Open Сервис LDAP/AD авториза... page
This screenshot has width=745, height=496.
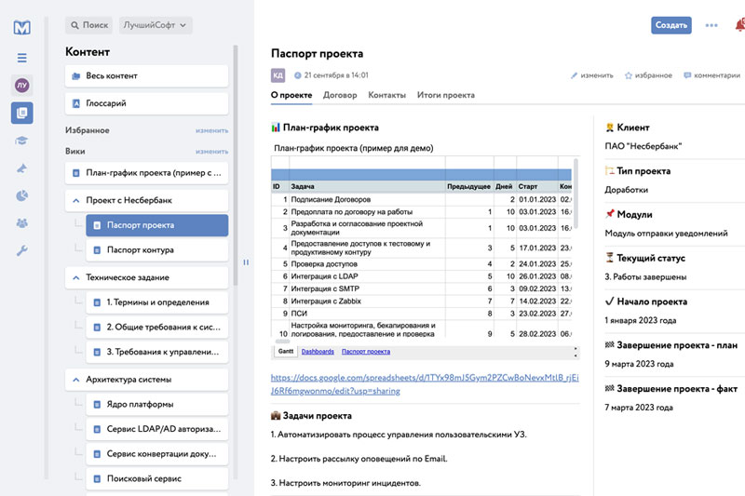(156, 429)
